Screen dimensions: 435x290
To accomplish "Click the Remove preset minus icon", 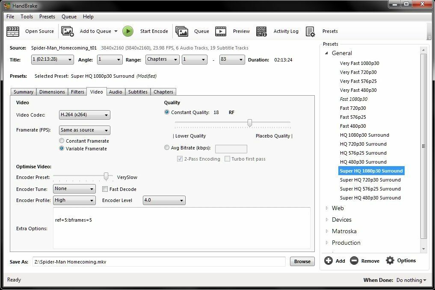I will (354, 261).
